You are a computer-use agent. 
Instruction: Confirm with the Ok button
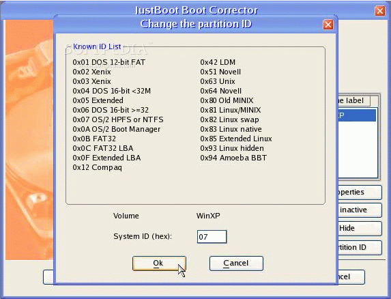click(159, 264)
